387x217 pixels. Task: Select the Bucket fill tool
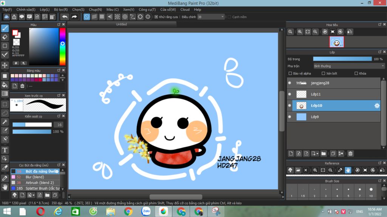pyautogui.click(x=5, y=85)
